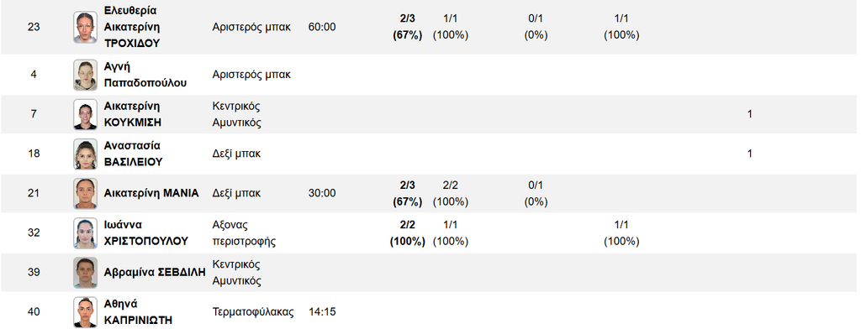Click the Αικατερίνη ΜΑΝΙΑ player photo
Screen dimensions: 861x329
click(x=85, y=194)
